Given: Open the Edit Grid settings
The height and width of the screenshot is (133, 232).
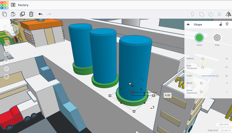Looking at the screenshot, I should tap(224, 124).
